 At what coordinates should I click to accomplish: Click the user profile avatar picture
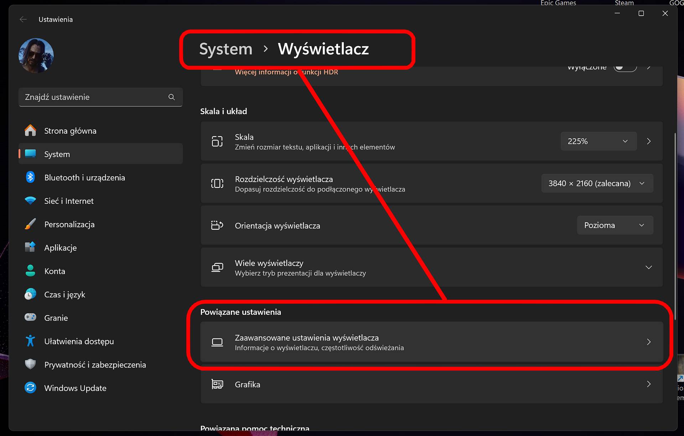[x=36, y=55]
